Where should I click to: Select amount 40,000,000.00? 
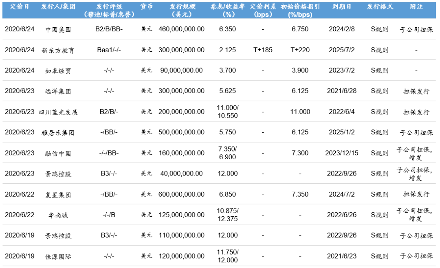(x=182, y=174)
